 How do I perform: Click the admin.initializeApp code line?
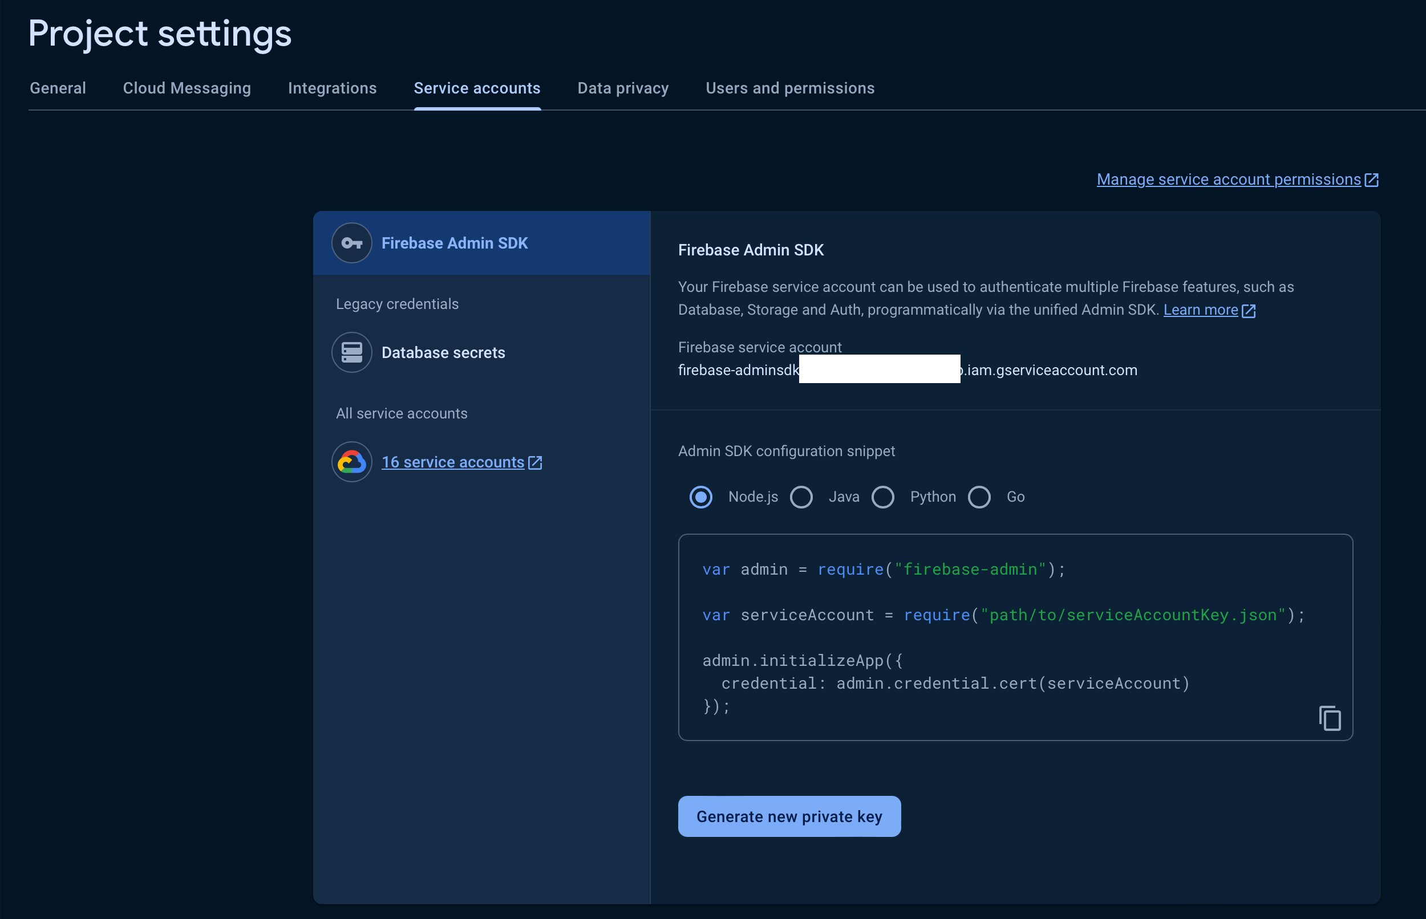tap(802, 661)
